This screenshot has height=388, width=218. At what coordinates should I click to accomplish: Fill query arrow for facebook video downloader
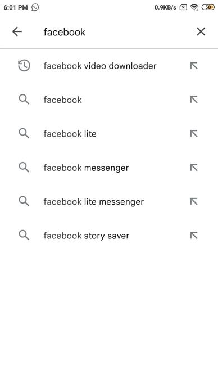[x=194, y=66]
